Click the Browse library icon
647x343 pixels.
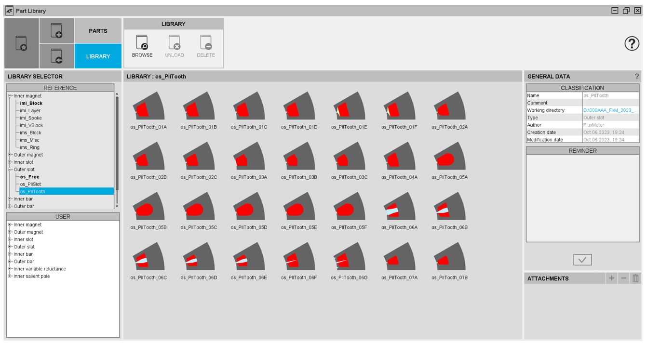[142, 43]
